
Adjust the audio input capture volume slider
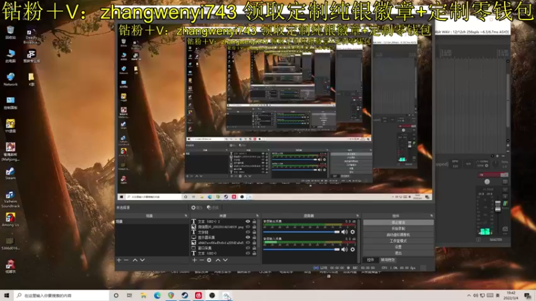301,249
